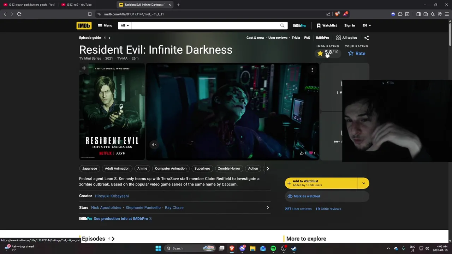Open the Brave Wallet icon
The image size is (452, 254).
426,14
